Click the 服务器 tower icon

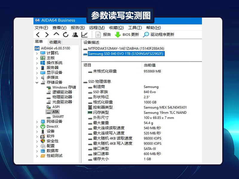coord(43,68)
